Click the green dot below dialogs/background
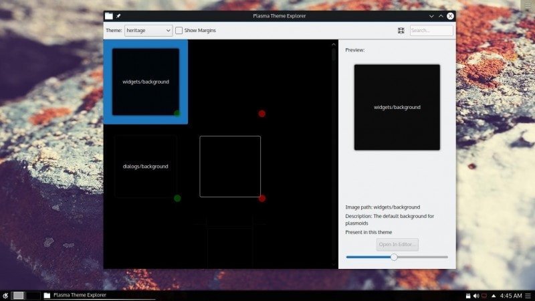The width and height of the screenshot is (535, 301). tap(177, 198)
